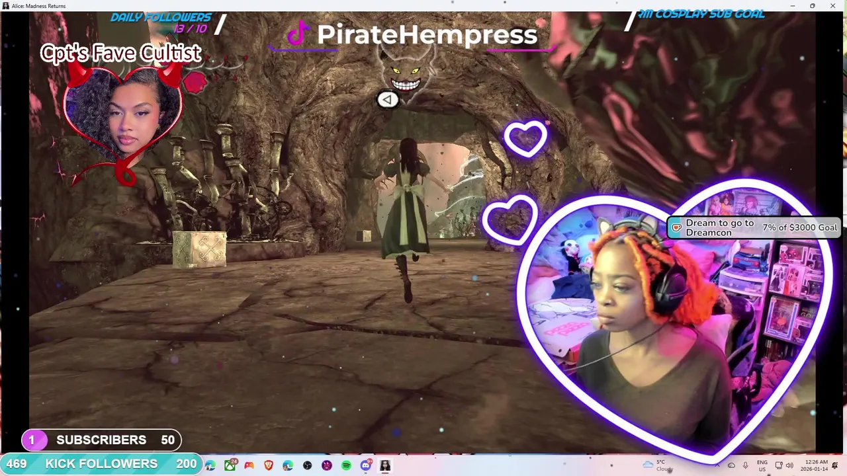The image size is (847, 476).
Task: Click the Alice window title bar icon
Action: click(x=6, y=6)
